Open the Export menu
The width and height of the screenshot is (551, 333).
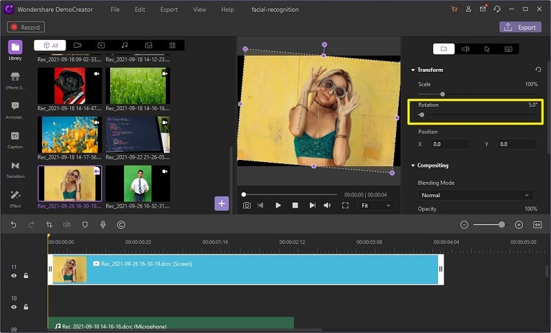tap(169, 10)
